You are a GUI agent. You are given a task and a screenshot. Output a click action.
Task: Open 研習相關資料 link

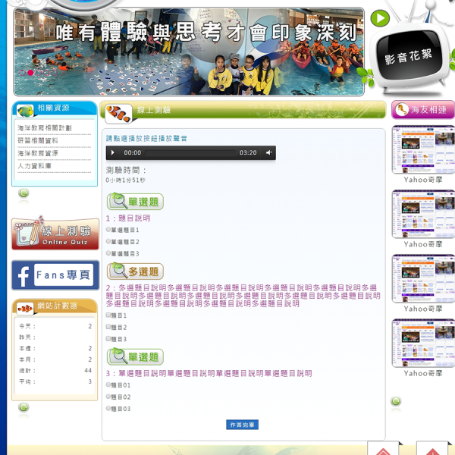pos(38,141)
